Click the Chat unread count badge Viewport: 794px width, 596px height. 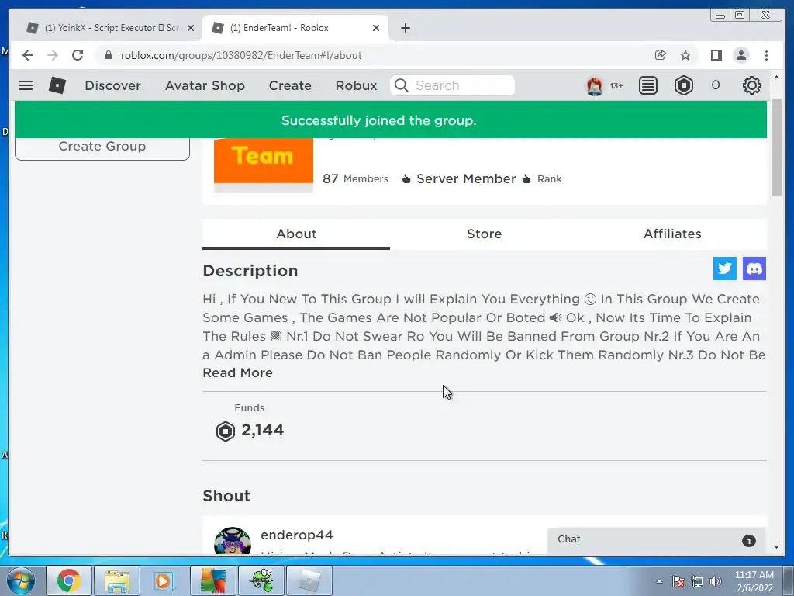coord(748,541)
